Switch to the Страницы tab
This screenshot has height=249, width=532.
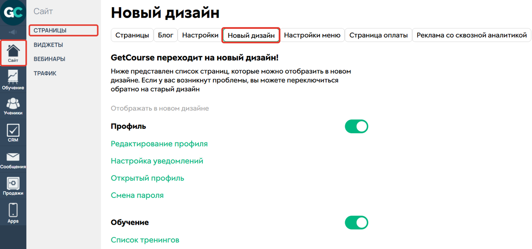(x=132, y=35)
